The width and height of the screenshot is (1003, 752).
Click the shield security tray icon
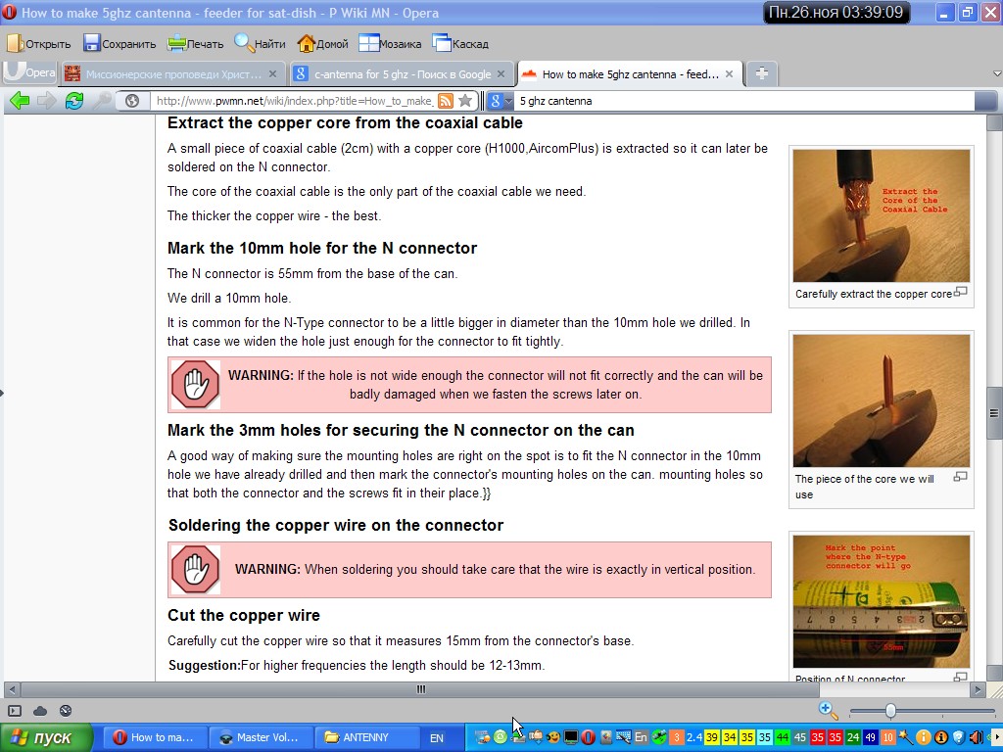point(958,737)
